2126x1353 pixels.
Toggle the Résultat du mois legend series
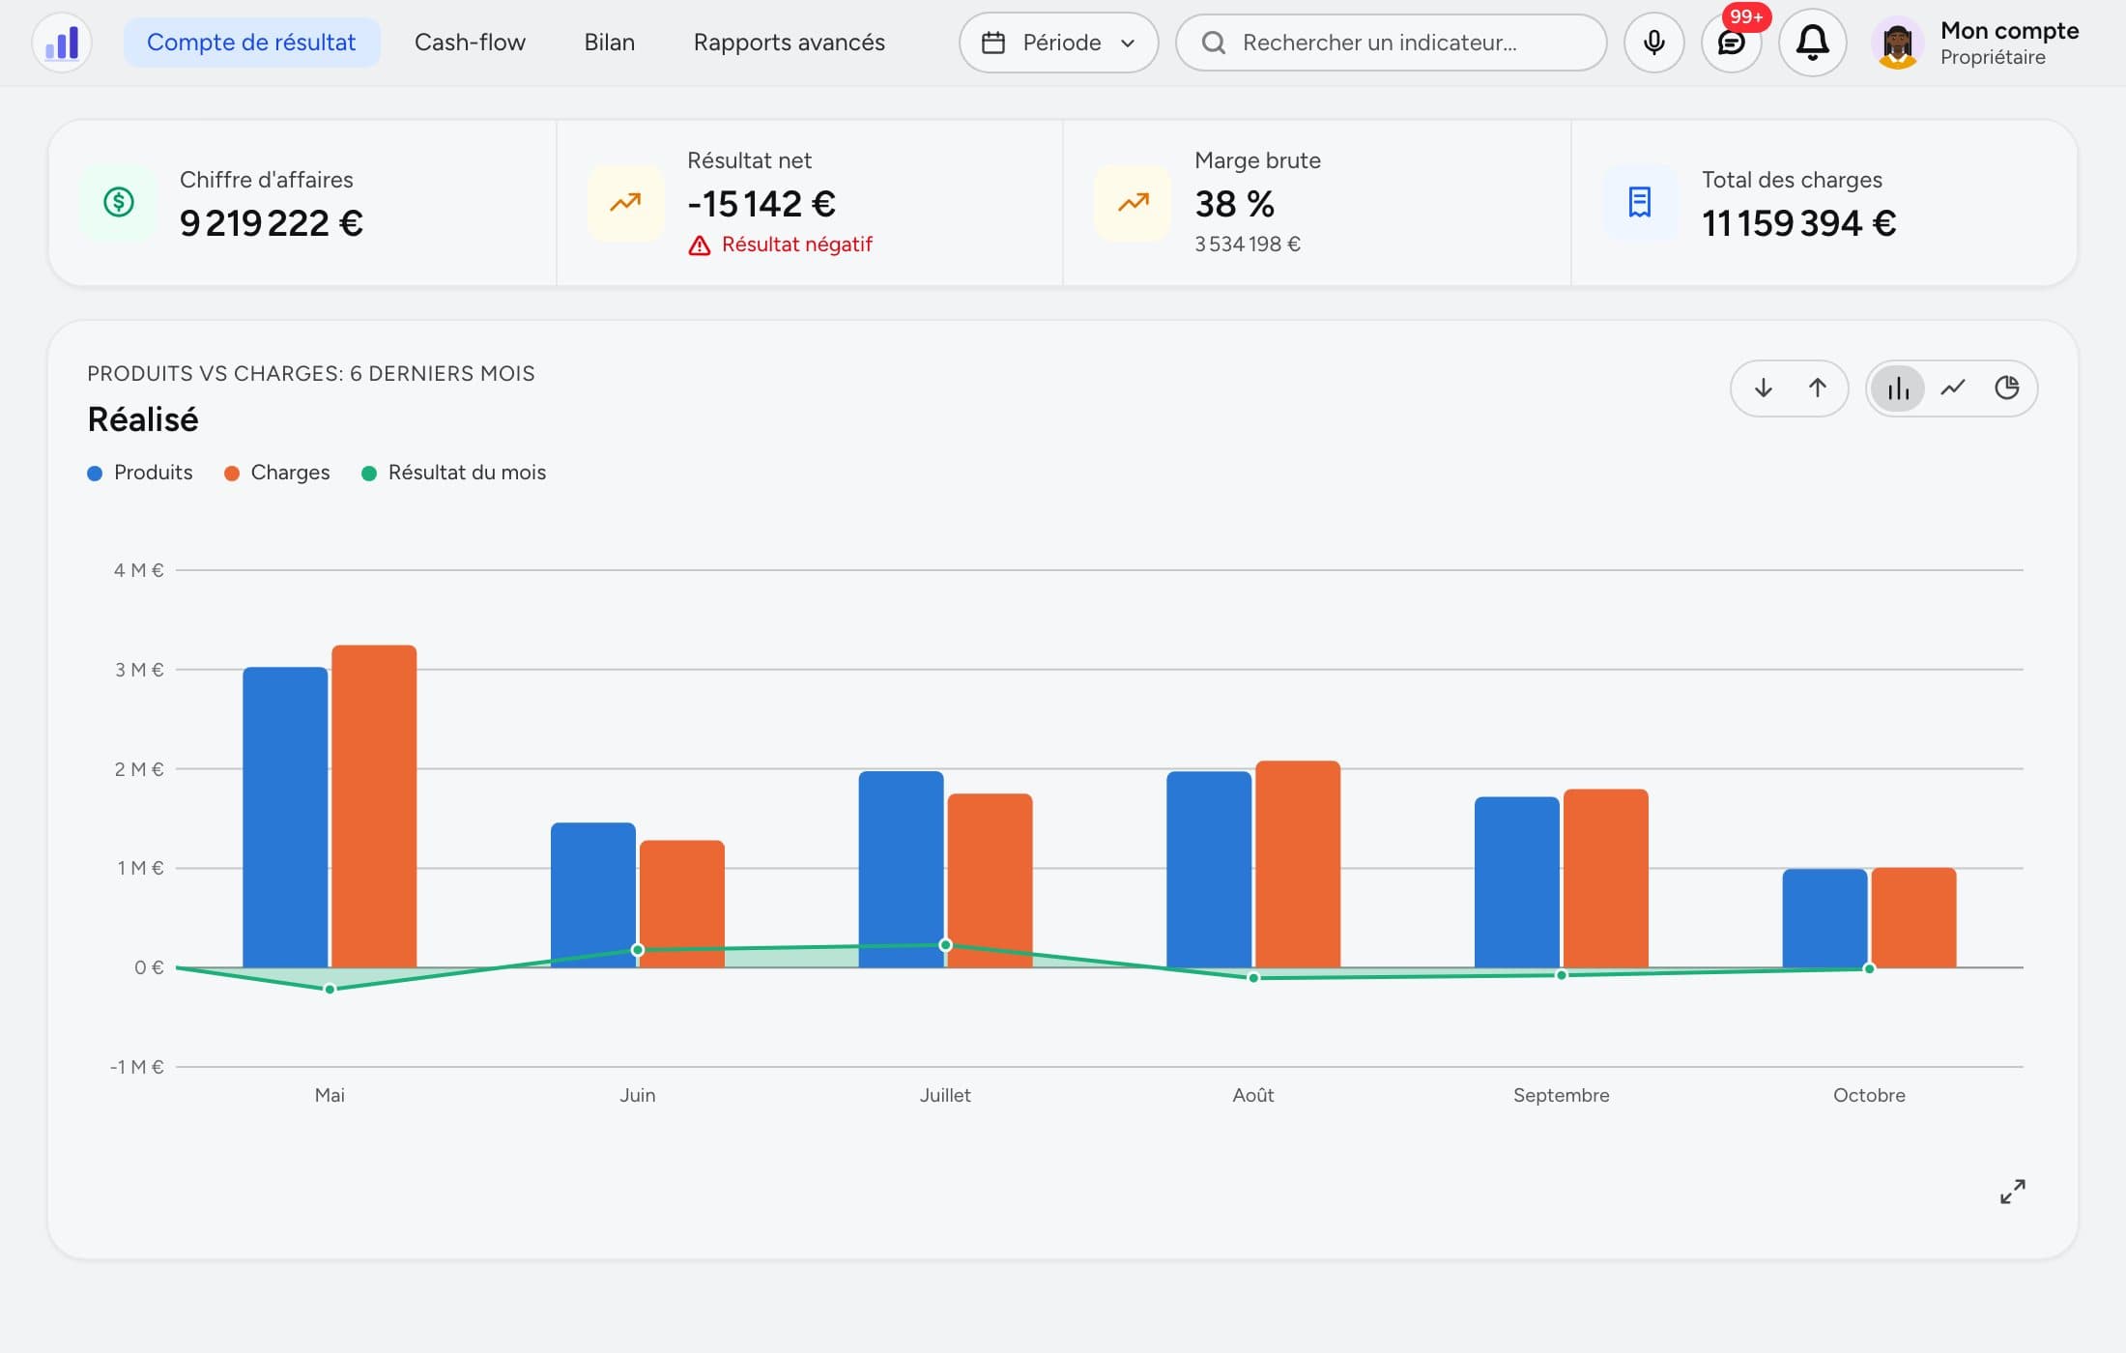coord(454,473)
